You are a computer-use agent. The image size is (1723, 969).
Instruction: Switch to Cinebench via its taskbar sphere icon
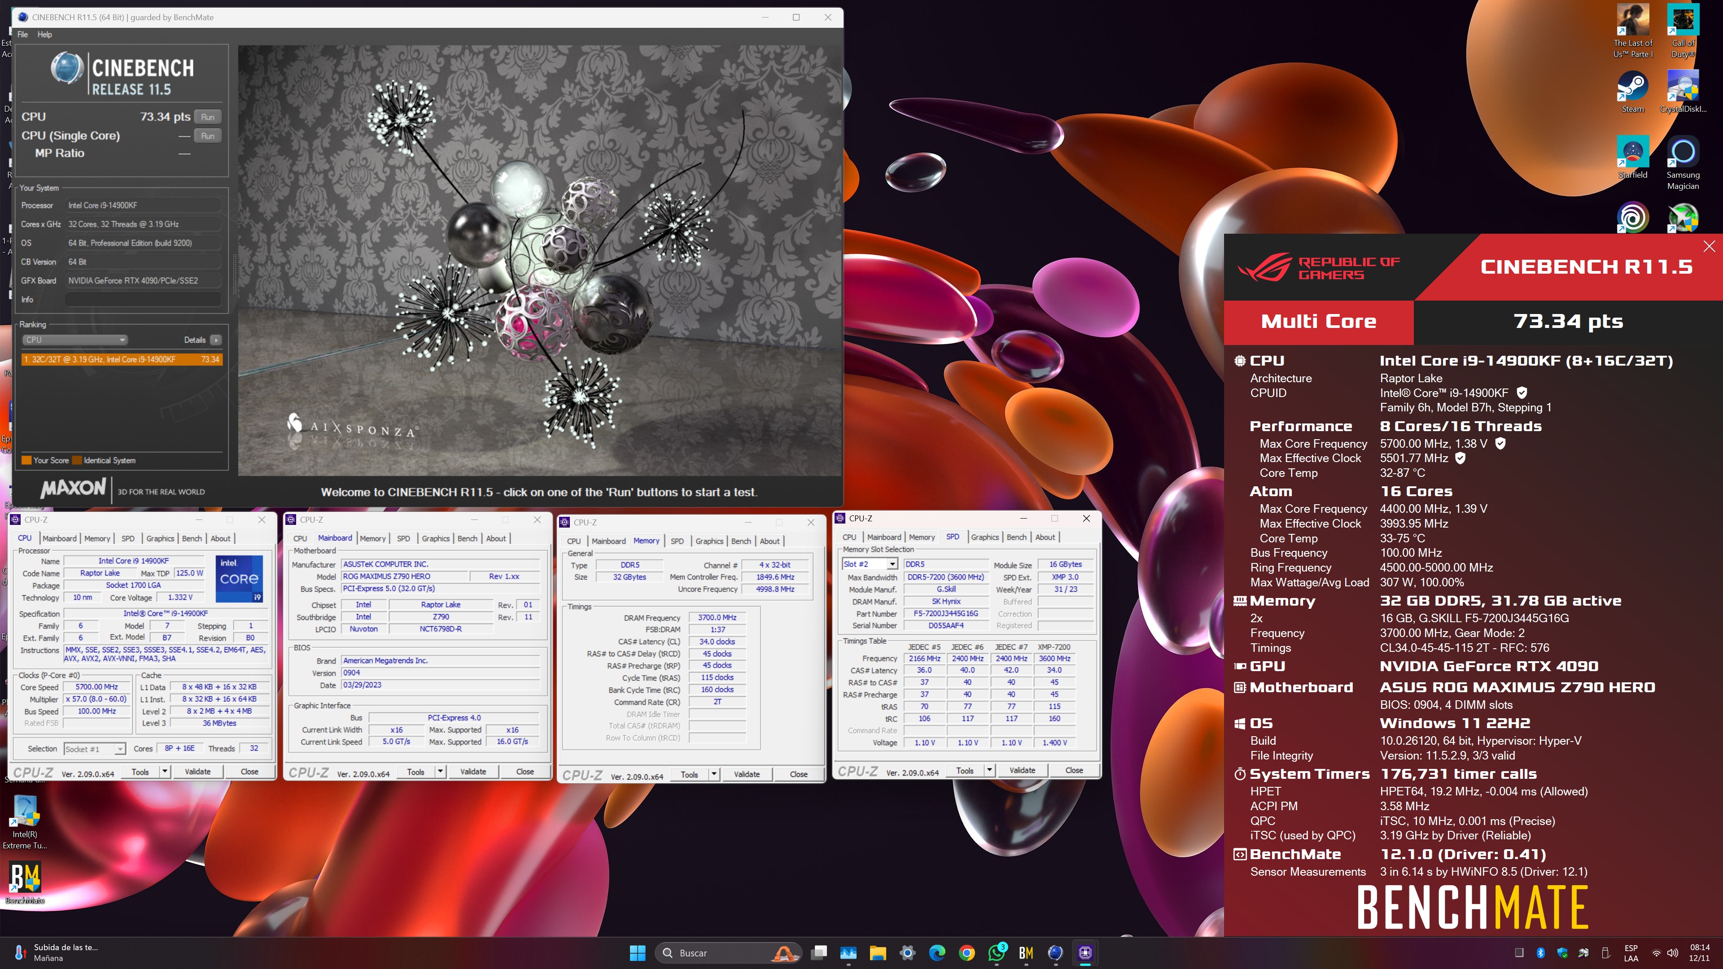pos(1055,953)
